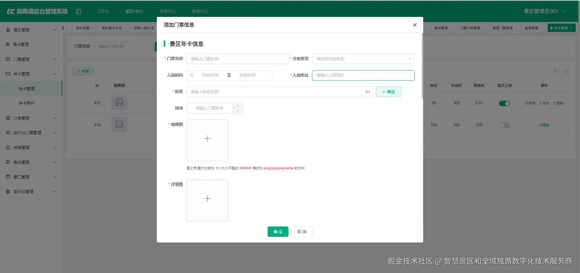
Task: Click the refresh icon above the ticket table
Action: point(566,71)
